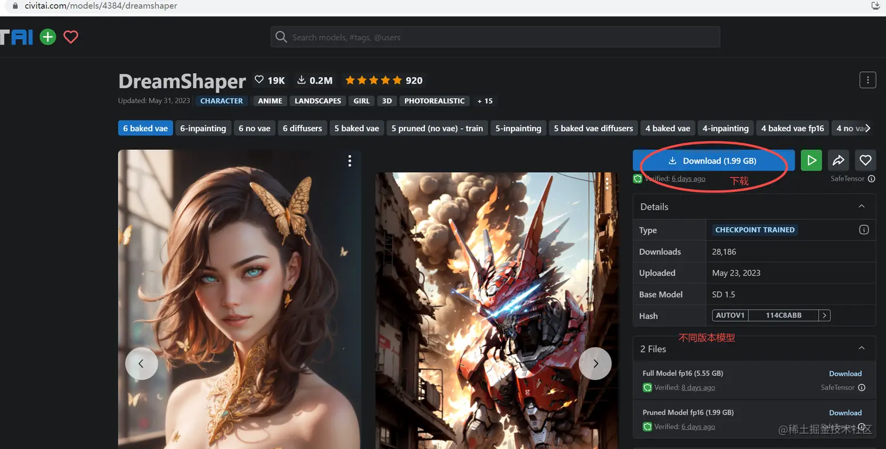Open the butterfly girl preview image
The image size is (886, 449).
[x=240, y=299]
